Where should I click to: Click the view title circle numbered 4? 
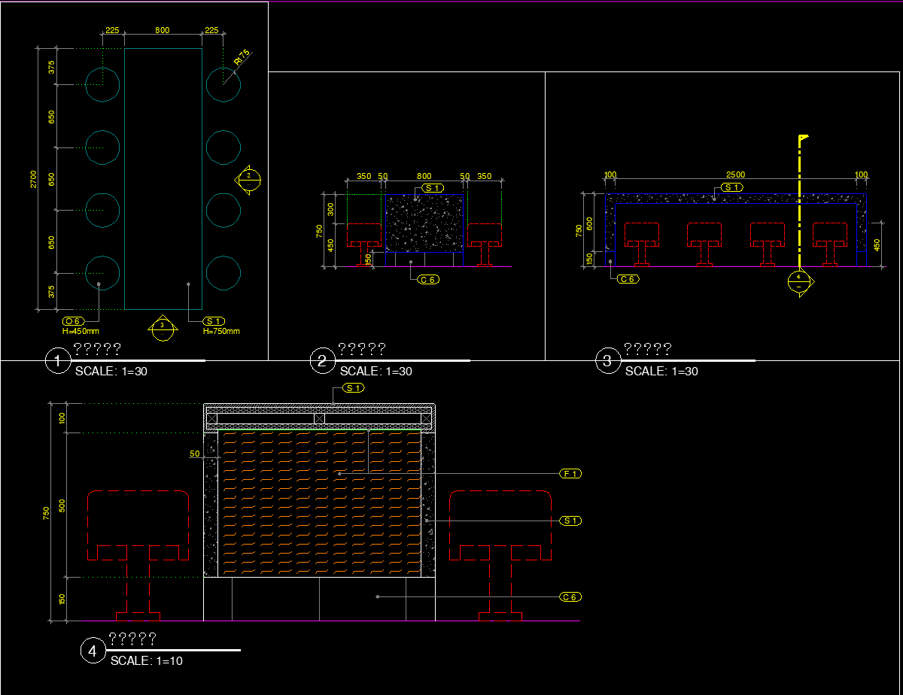click(93, 651)
